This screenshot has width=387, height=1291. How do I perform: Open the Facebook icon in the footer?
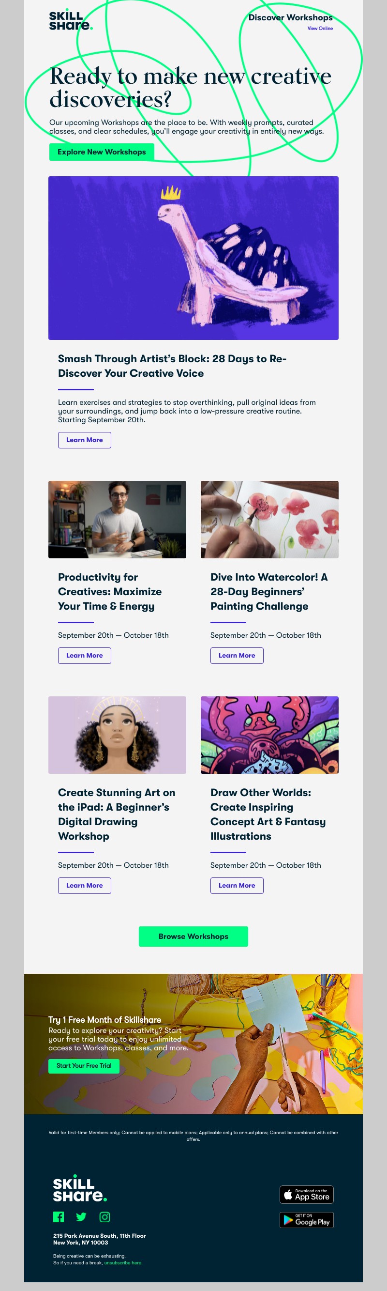pos(59,1216)
